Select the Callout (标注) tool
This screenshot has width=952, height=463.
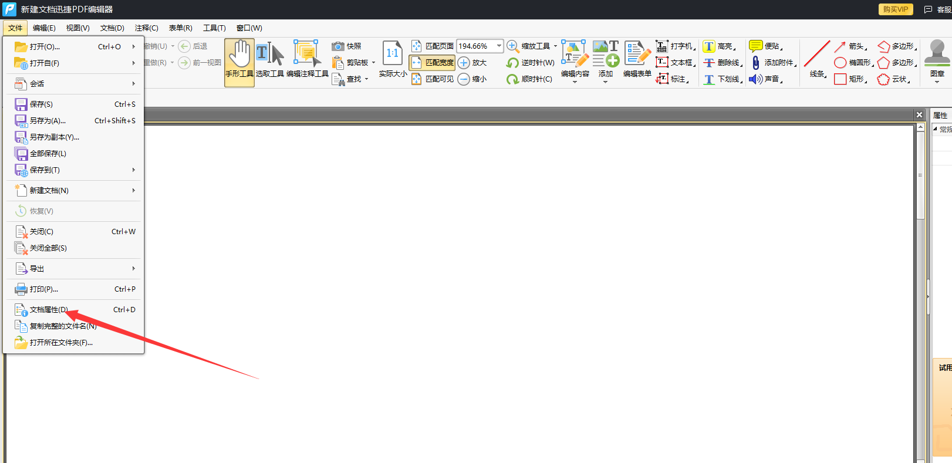[672, 79]
